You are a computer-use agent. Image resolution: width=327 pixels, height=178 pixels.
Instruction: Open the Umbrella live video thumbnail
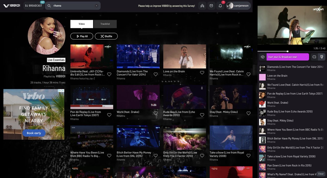(x=92, y=56)
